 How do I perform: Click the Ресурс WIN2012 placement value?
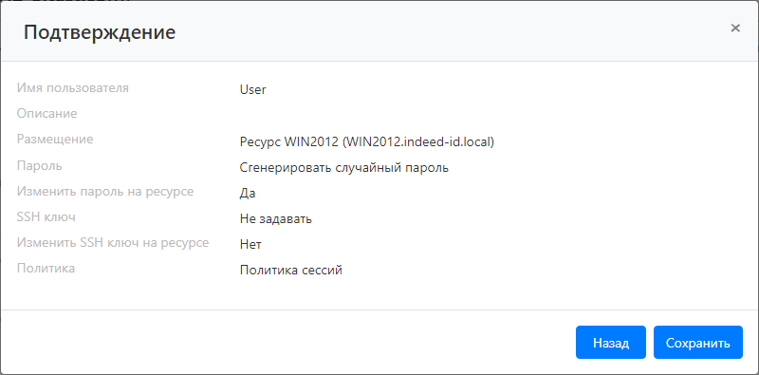point(366,142)
